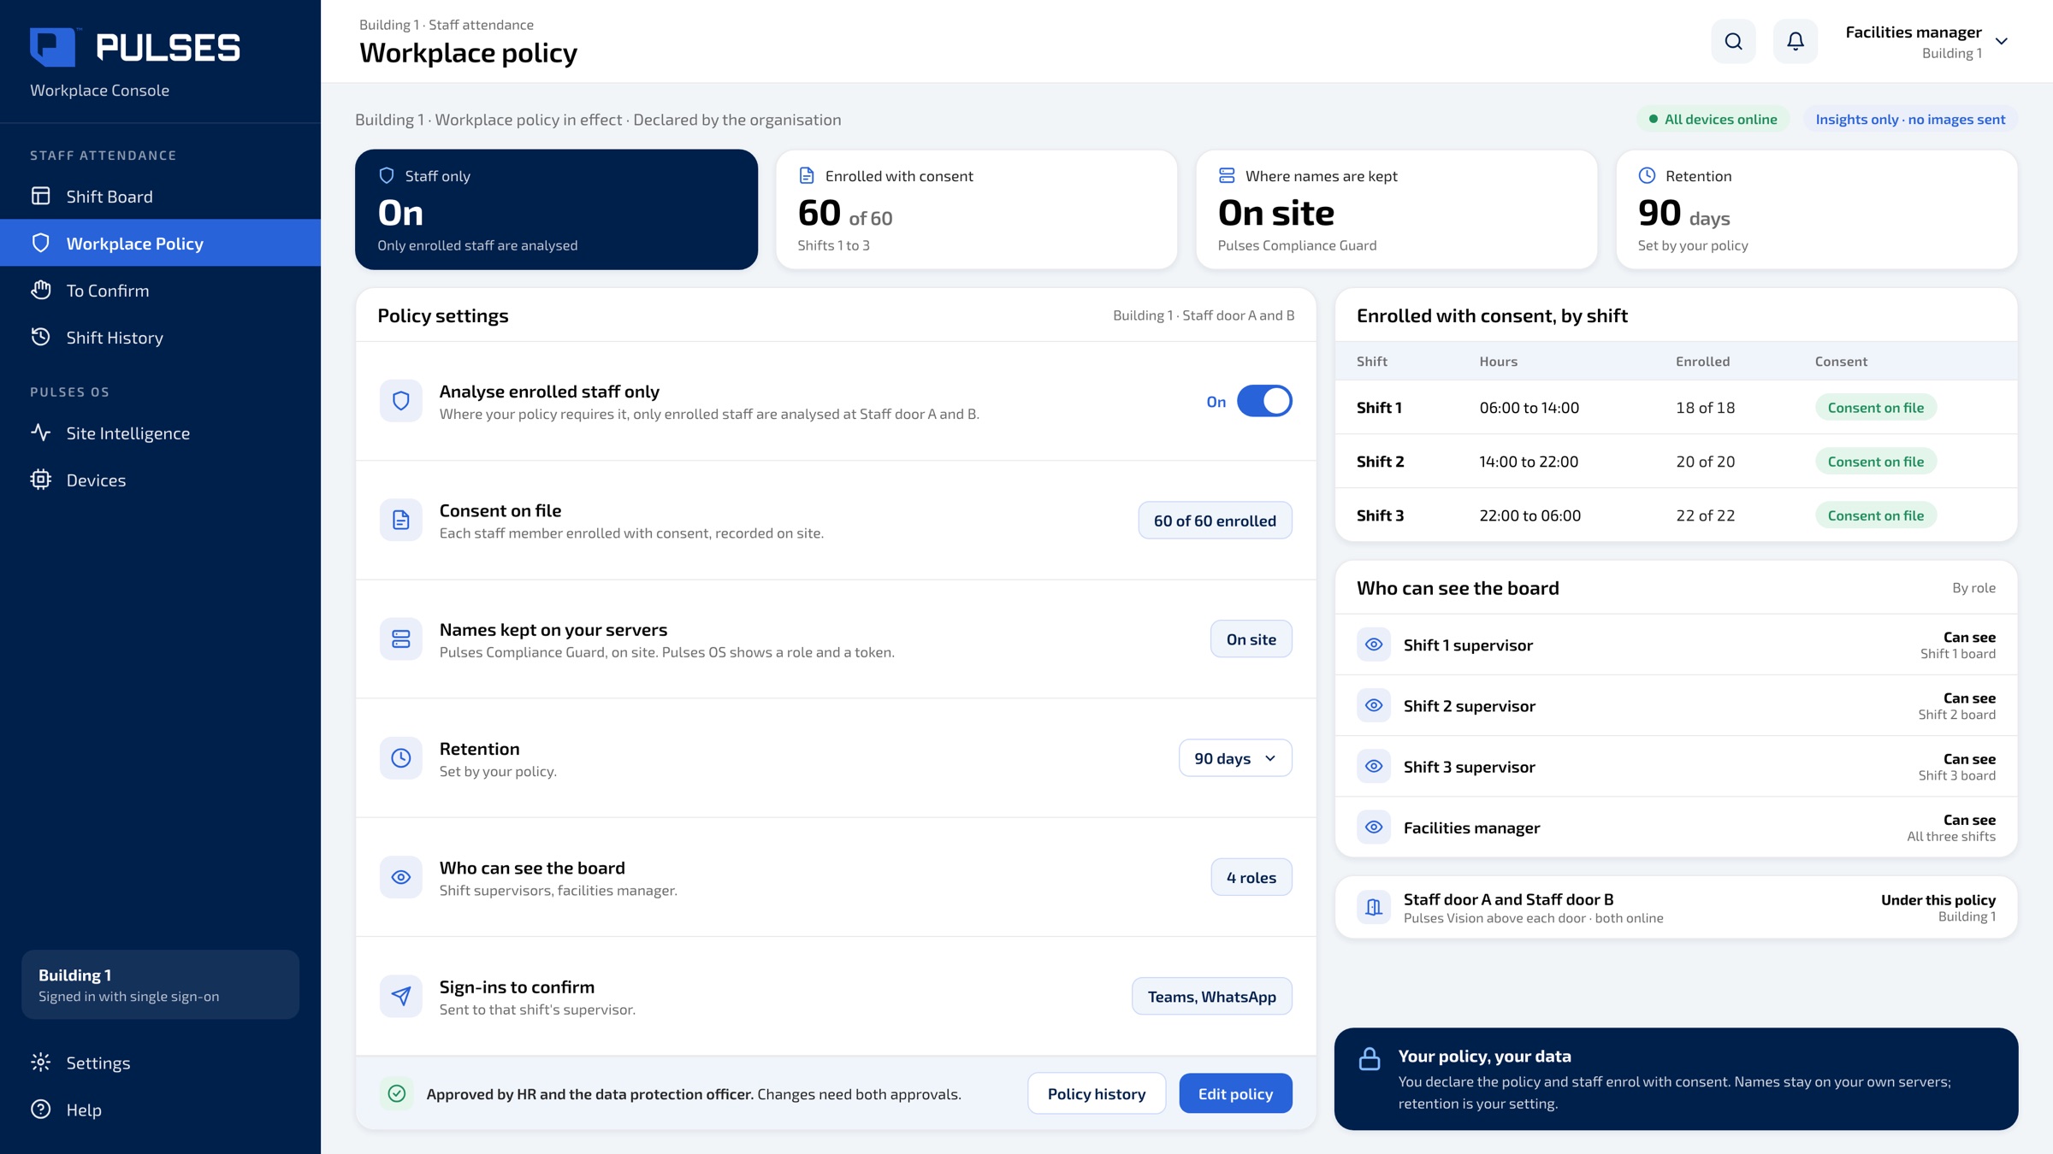
Task: Open Site Intelligence in sidebar
Action: [160, 433]
